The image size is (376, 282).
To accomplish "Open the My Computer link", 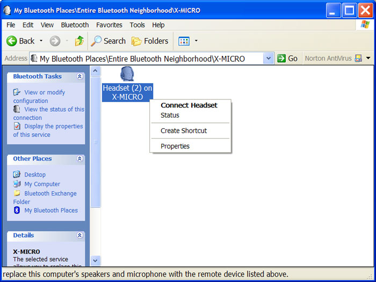I will (x=42, y=184).
